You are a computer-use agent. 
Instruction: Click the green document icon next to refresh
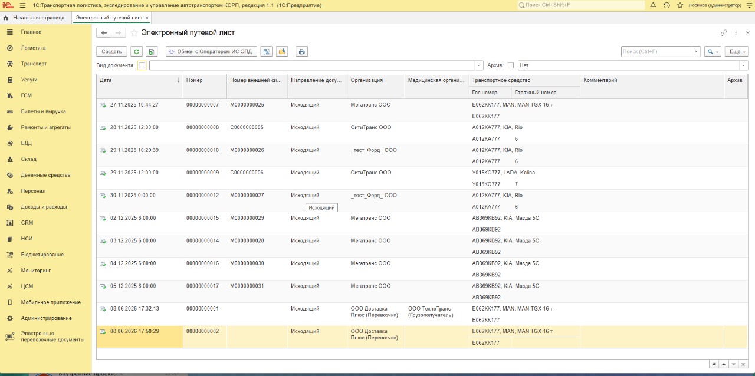tap(152, 52)
